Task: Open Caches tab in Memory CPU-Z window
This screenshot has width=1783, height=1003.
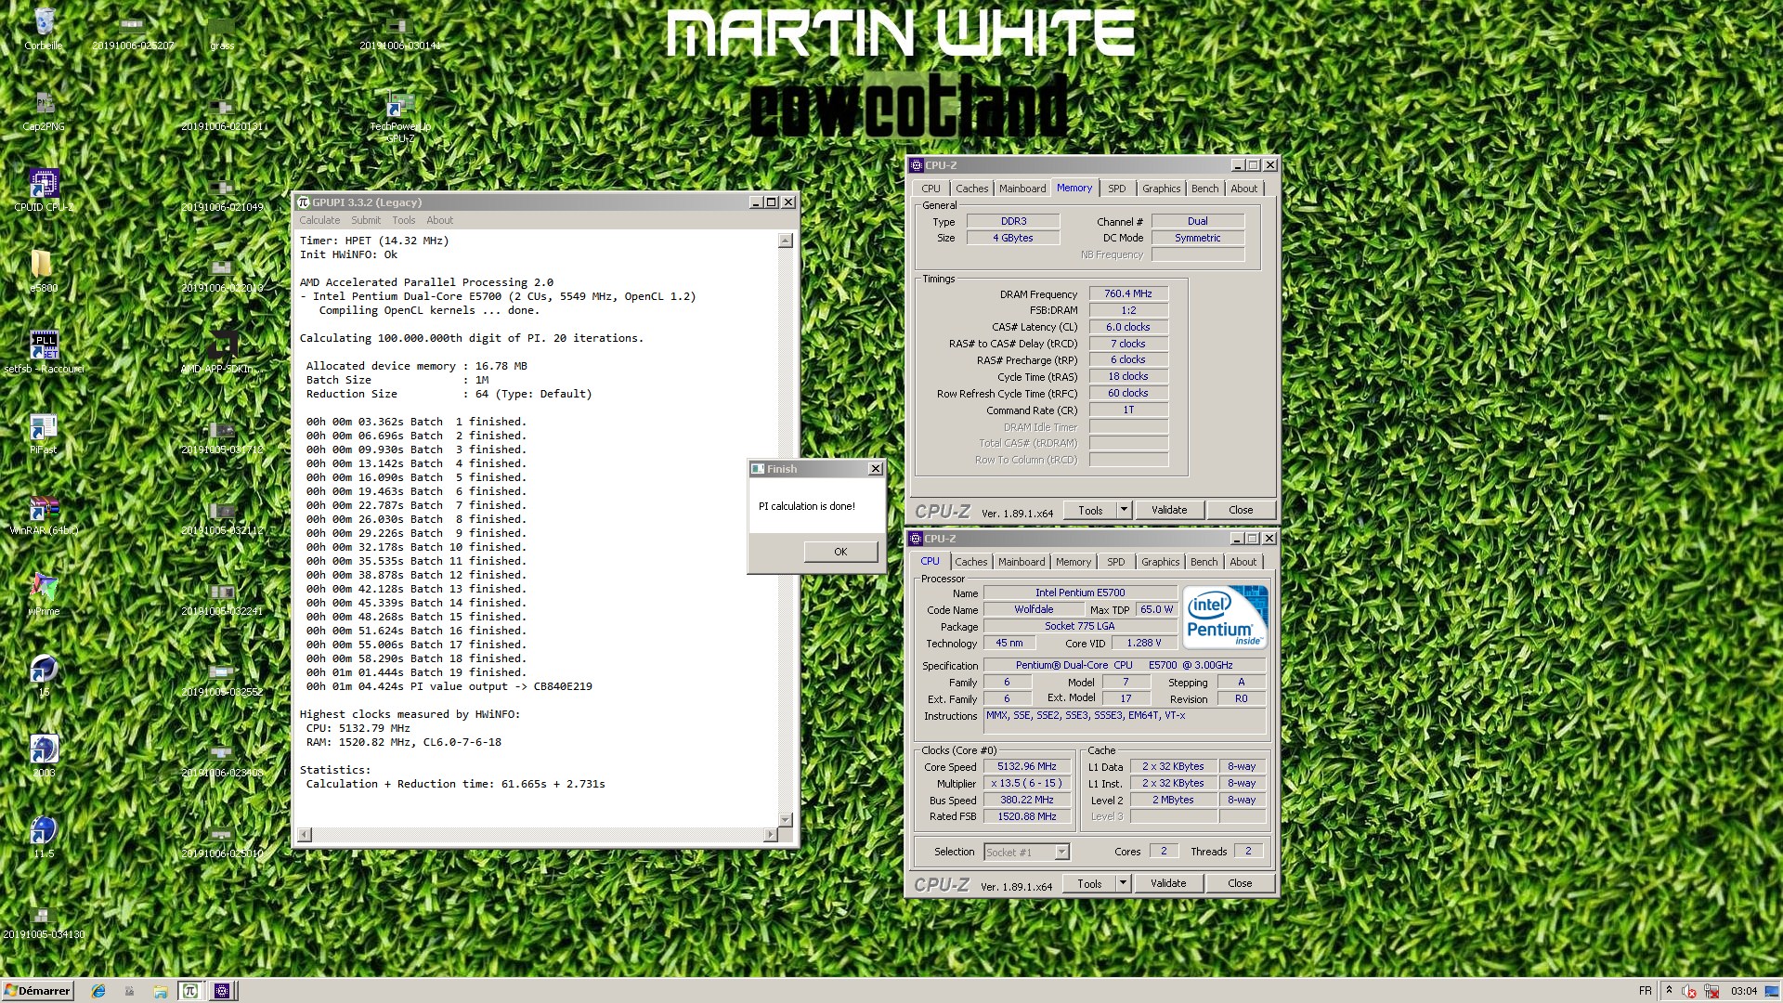Action: click(x=972, y=189)
